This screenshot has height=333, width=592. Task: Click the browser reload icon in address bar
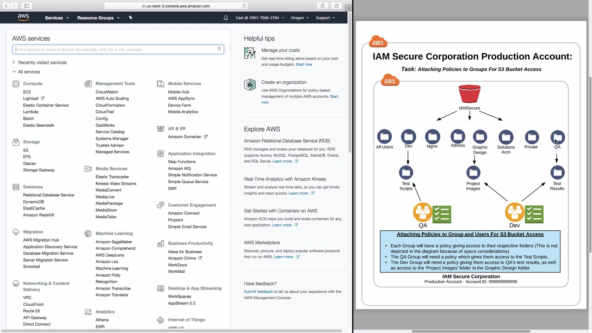(244, 6)
